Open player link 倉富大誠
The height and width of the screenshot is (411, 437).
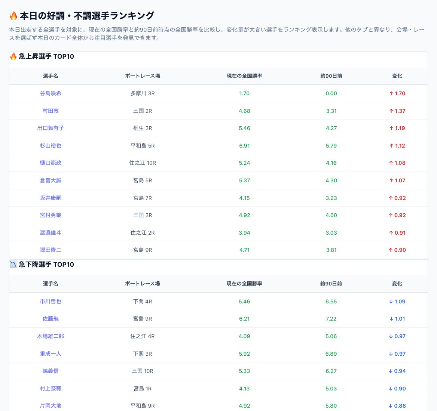point(51,180)
